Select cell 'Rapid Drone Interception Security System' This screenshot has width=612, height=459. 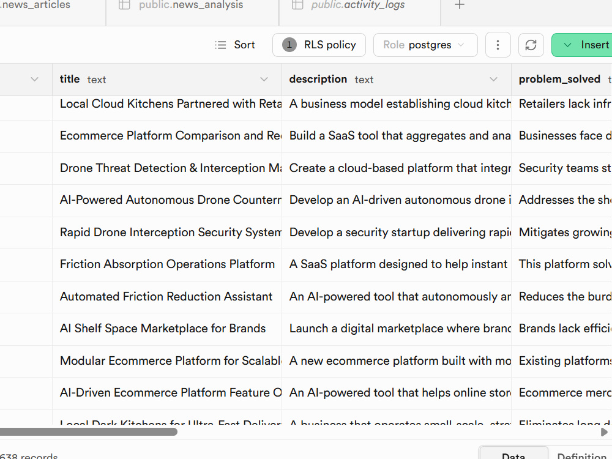[167, 233]
